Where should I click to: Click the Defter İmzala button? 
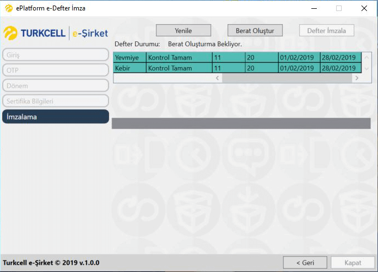point(327,30)
